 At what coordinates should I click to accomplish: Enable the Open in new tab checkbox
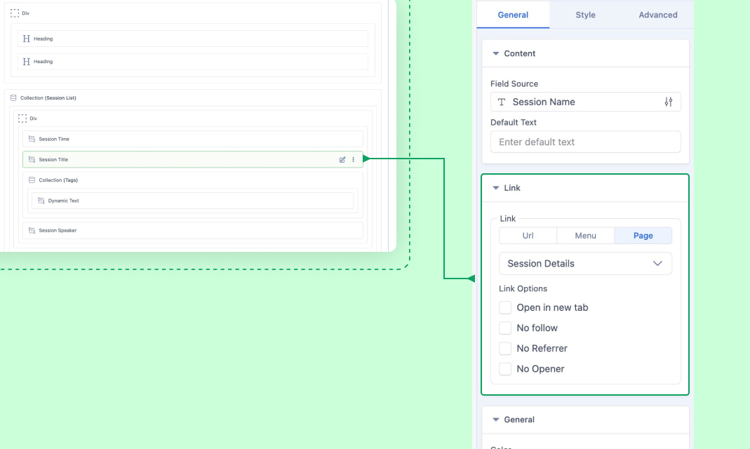click(x=505, y=307)
